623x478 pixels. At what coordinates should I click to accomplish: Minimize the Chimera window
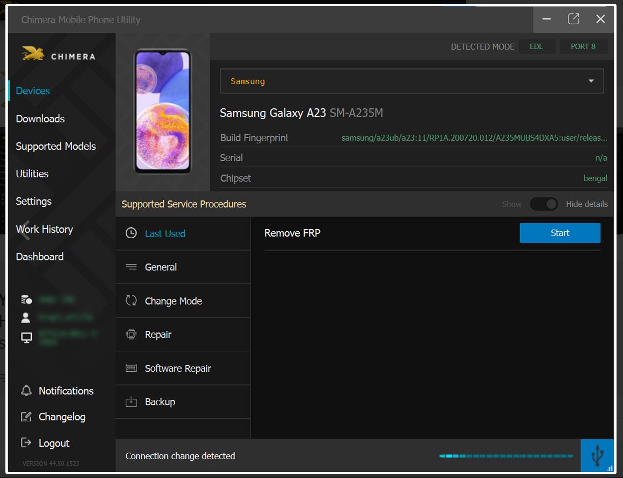coord(546,19)
